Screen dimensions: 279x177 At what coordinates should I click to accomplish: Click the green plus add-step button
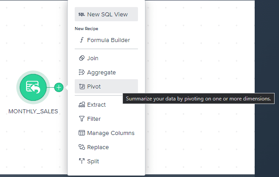point(59,88)
